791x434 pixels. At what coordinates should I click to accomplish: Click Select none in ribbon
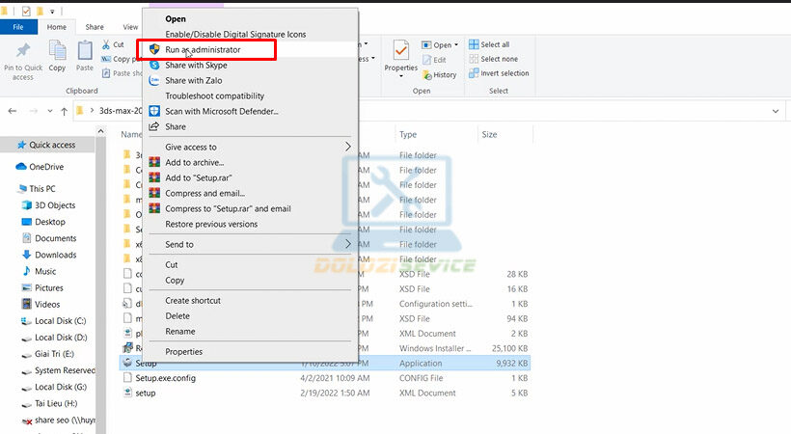click(x=493, y=59)
